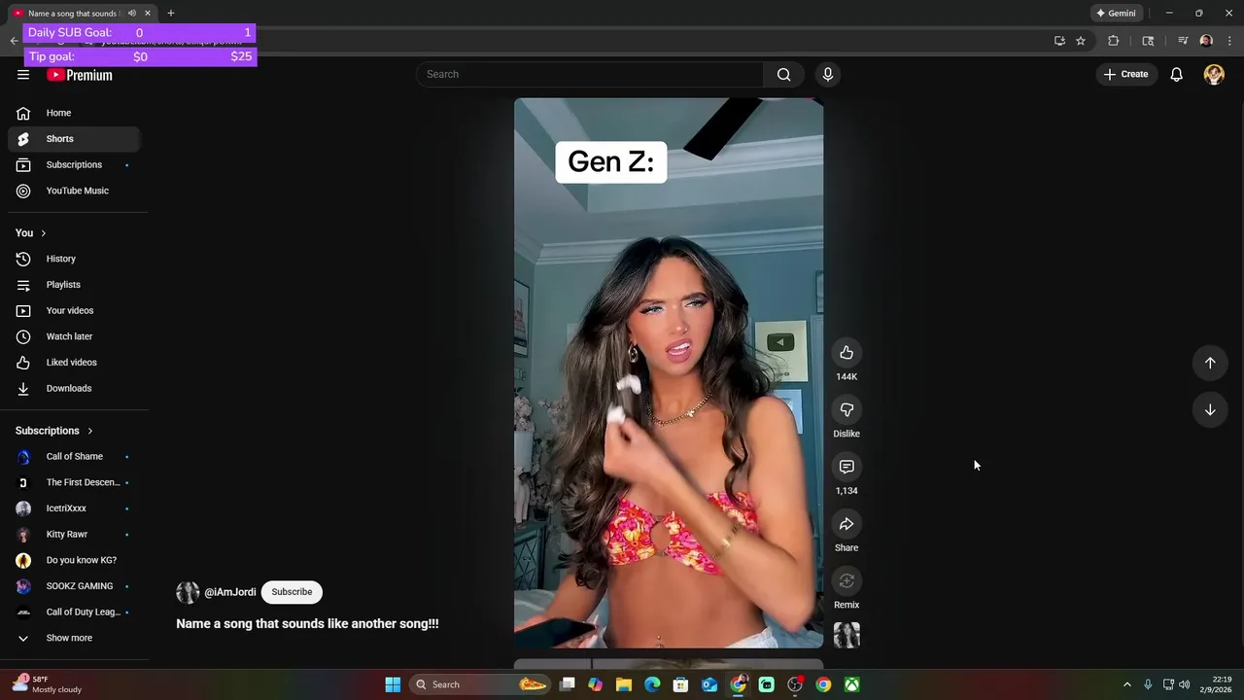Remix this Short
This screenshot has height=700, width=1244.
tap(847, 581)
